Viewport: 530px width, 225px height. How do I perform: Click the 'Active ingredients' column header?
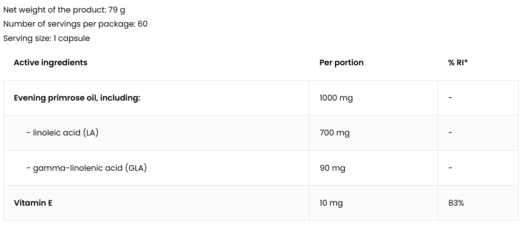point(50,63)
